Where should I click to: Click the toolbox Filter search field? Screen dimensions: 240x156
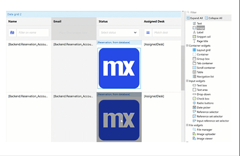[x=209, y=12]
